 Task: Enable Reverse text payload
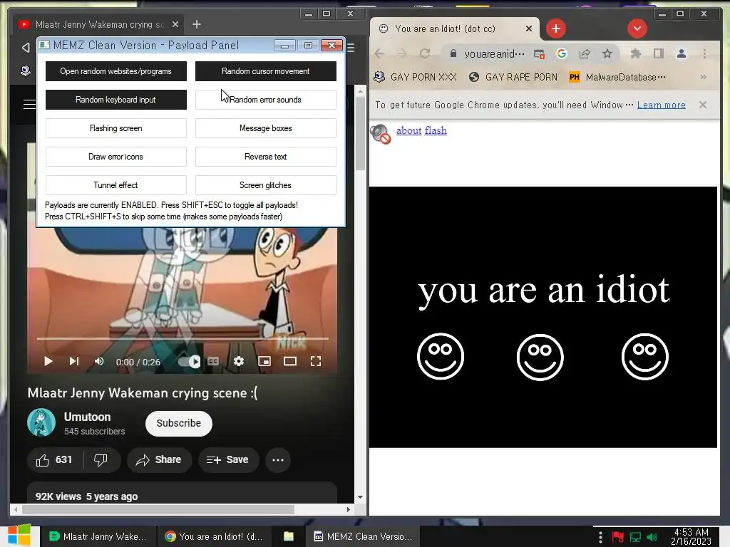pyautogui.click(x=265, y=157)
